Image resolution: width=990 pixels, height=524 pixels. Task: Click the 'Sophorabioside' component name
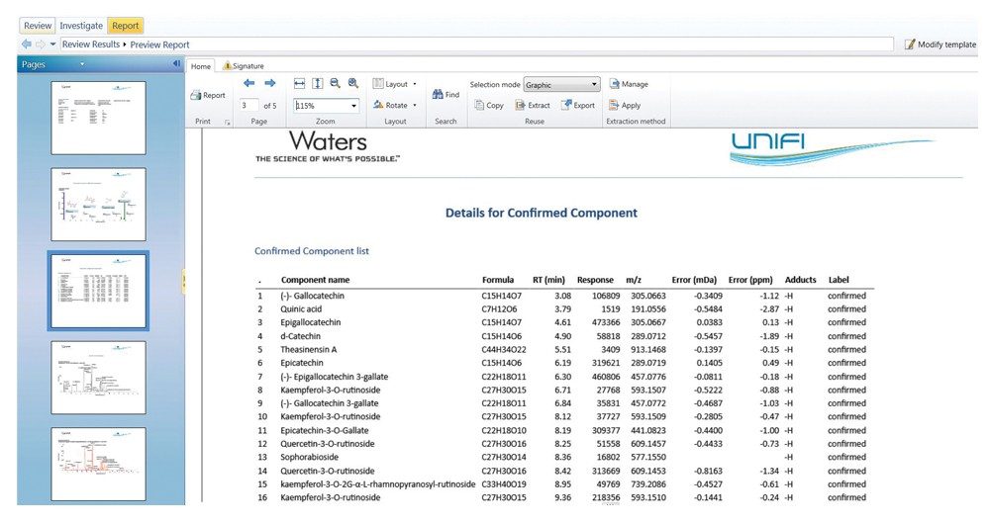coord(309,457)
